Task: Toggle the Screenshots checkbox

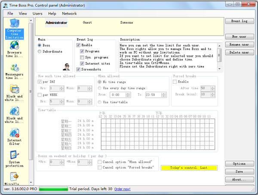Action: tap(78, 69)
